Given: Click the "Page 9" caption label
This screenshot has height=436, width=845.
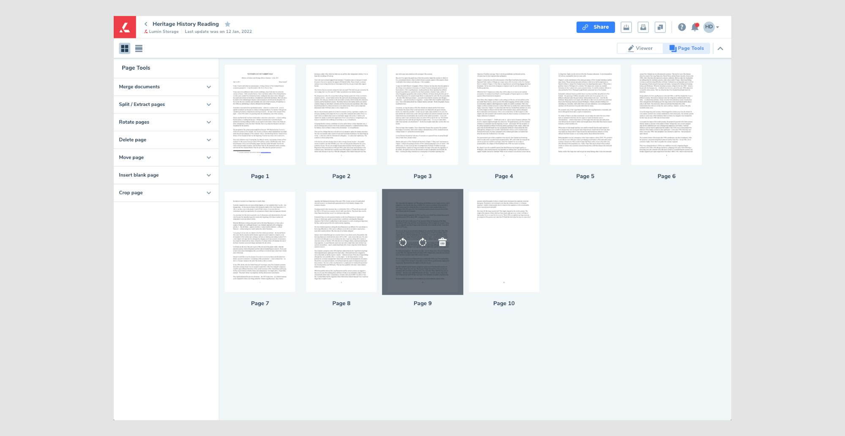Looking at the screenshot, I should coord(423,303).
